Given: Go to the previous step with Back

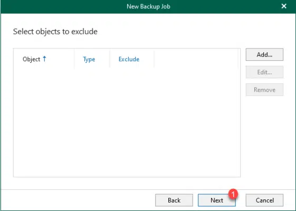Looking at the screenshot, I should (x=174, y=200).
